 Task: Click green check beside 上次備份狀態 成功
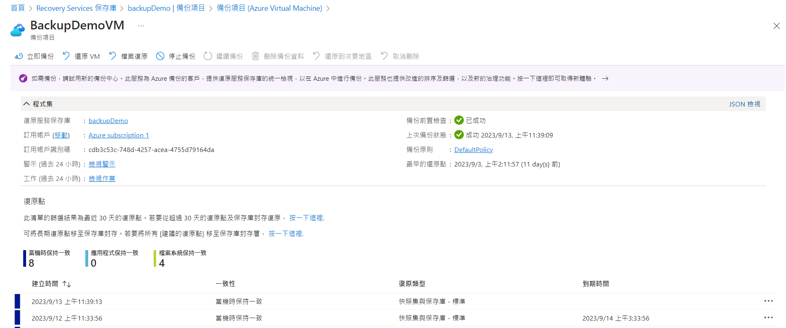click(x=459, y=135)
